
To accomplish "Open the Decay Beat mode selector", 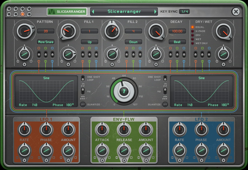I will [177, 42].
